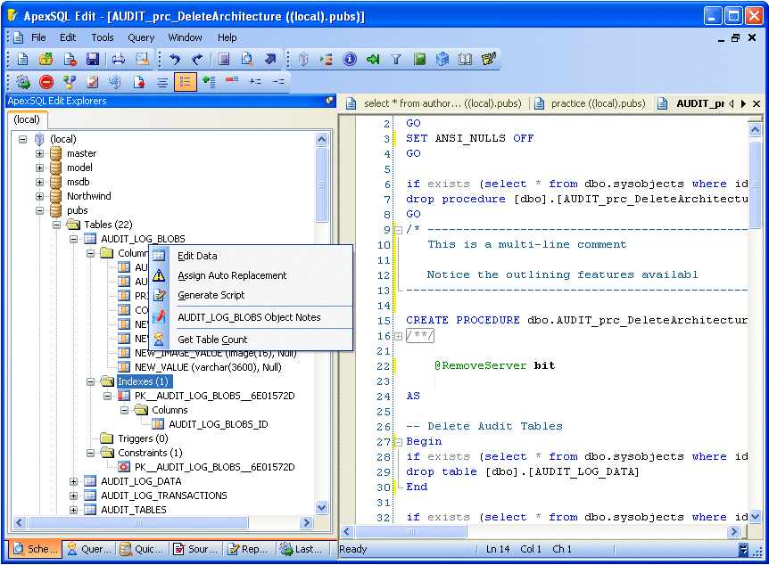Viewport: 769px width, 565px height.
Task: Expand the Northwind database node
Action: 40,196
